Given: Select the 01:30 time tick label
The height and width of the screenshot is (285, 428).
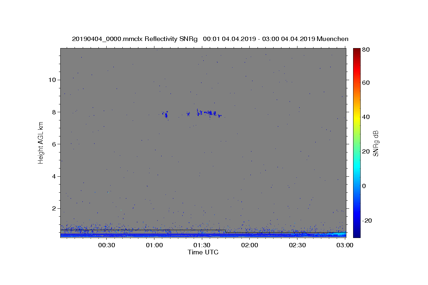Looking at the screenshot, I should coord(202,245).
